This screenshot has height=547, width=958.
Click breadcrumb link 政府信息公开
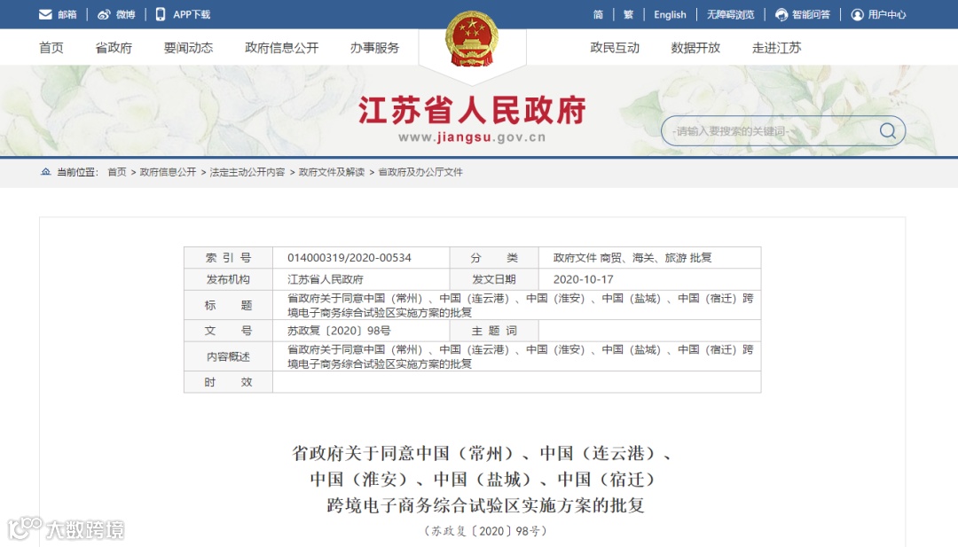[168, 172]
